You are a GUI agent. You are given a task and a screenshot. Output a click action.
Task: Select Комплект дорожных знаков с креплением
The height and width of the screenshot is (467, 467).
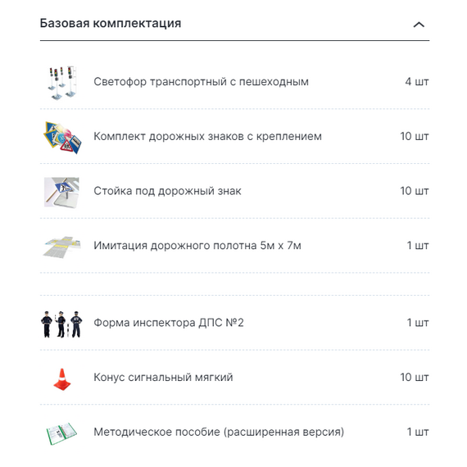tap(207, 136)
